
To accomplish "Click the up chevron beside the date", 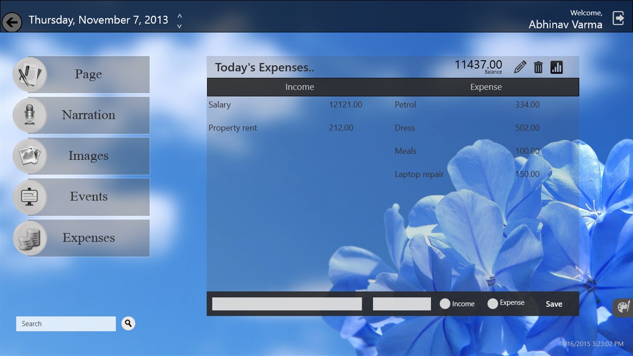I will [179, 15].
